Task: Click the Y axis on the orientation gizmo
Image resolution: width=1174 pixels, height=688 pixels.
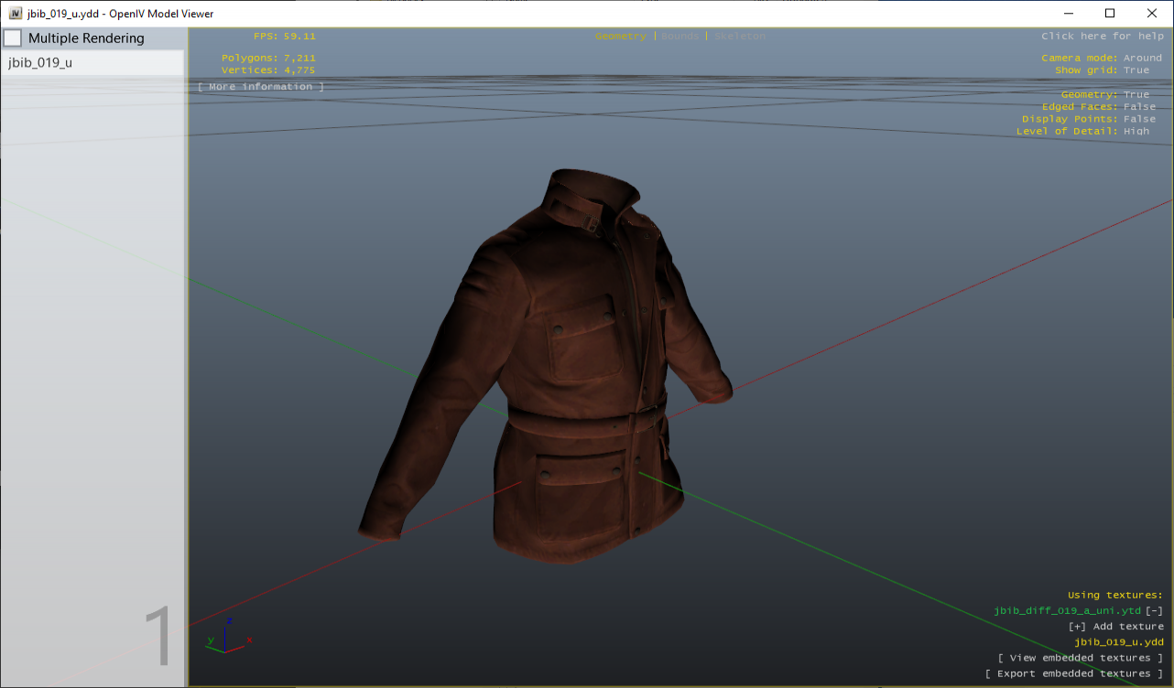Action: click(210, 640)
